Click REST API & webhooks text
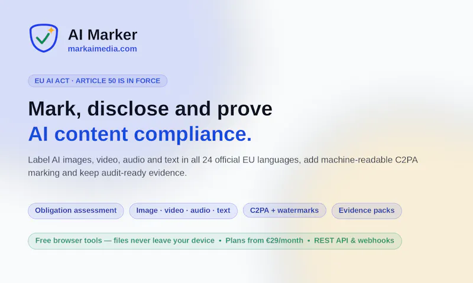473x283 pixels. point(354,240)
